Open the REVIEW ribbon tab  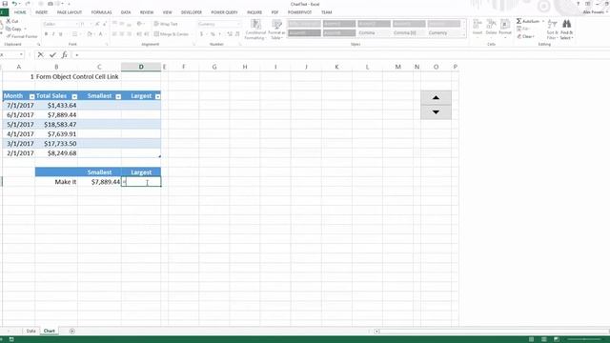click(x=147, y=12)
